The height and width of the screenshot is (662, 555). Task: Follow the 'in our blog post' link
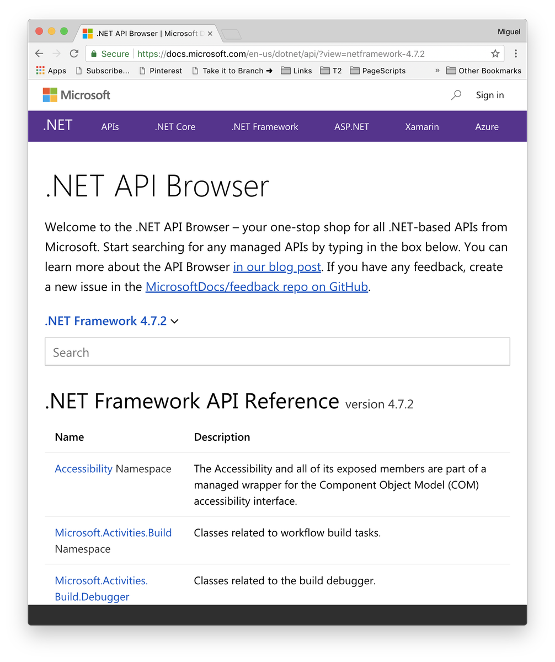pos(277,267)
